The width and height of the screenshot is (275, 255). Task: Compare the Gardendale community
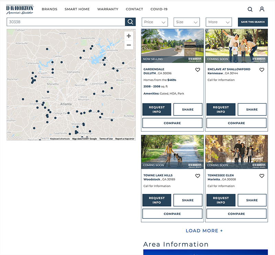[173, 123]
